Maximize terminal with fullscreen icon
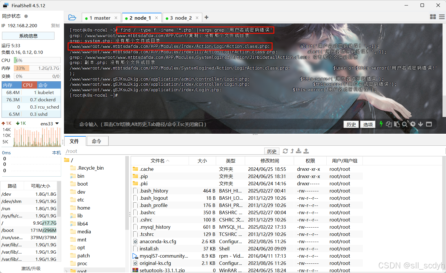This screenshot has height=273, width=446. click(x=429, y=124)
